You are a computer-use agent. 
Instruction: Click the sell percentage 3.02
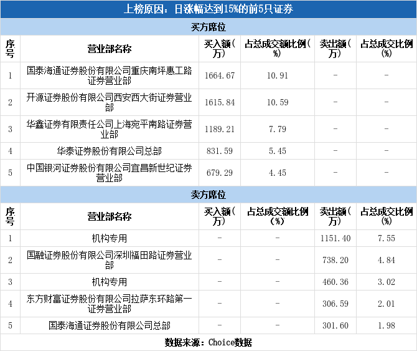point(387,282)
